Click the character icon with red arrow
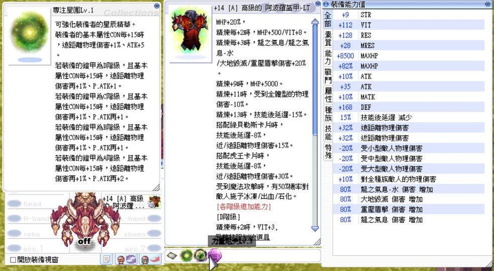 [150, 259]
